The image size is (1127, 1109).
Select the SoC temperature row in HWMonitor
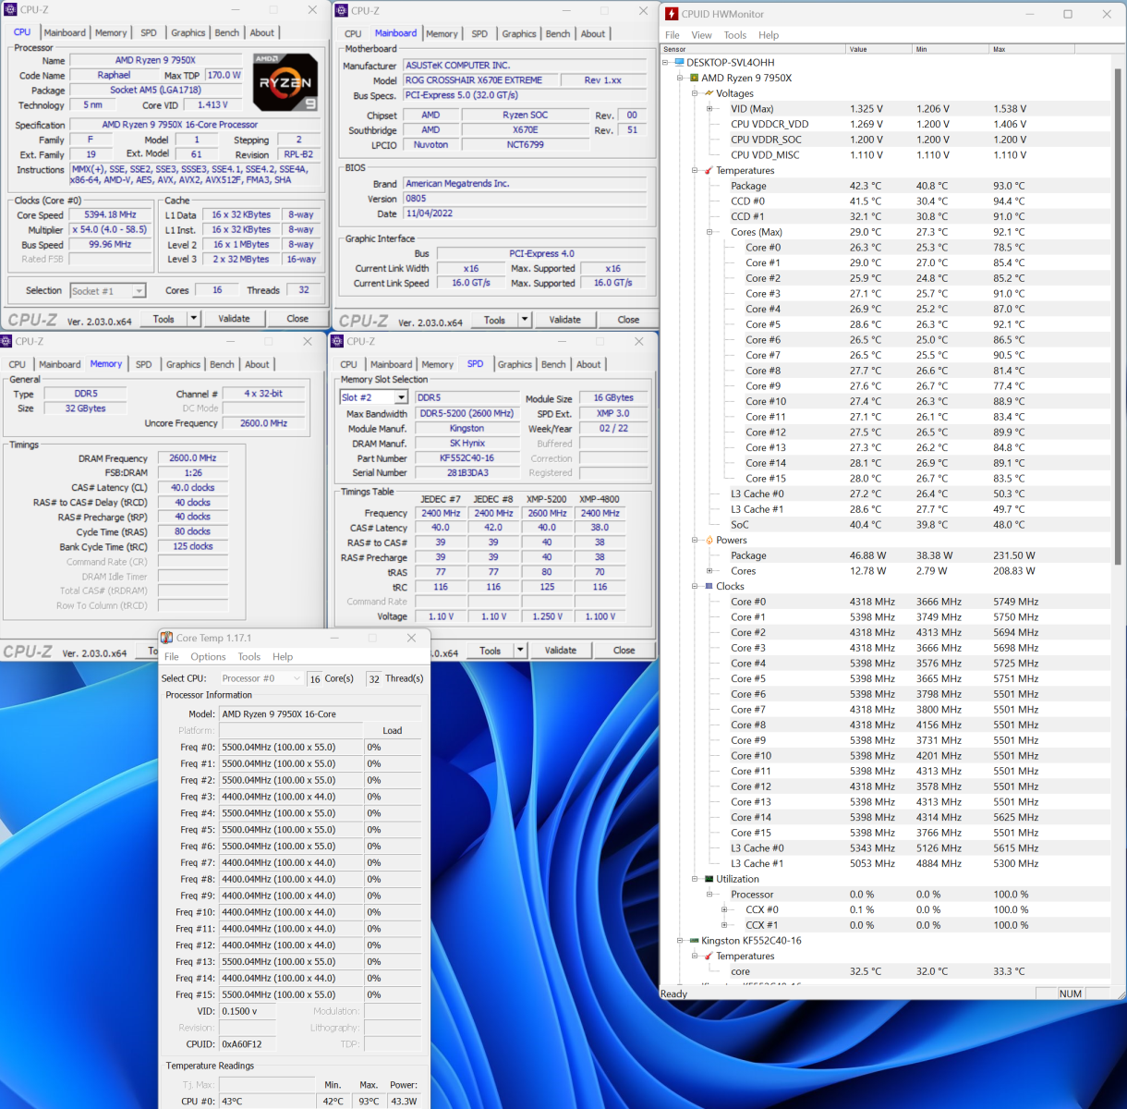[x=884, y=525]
